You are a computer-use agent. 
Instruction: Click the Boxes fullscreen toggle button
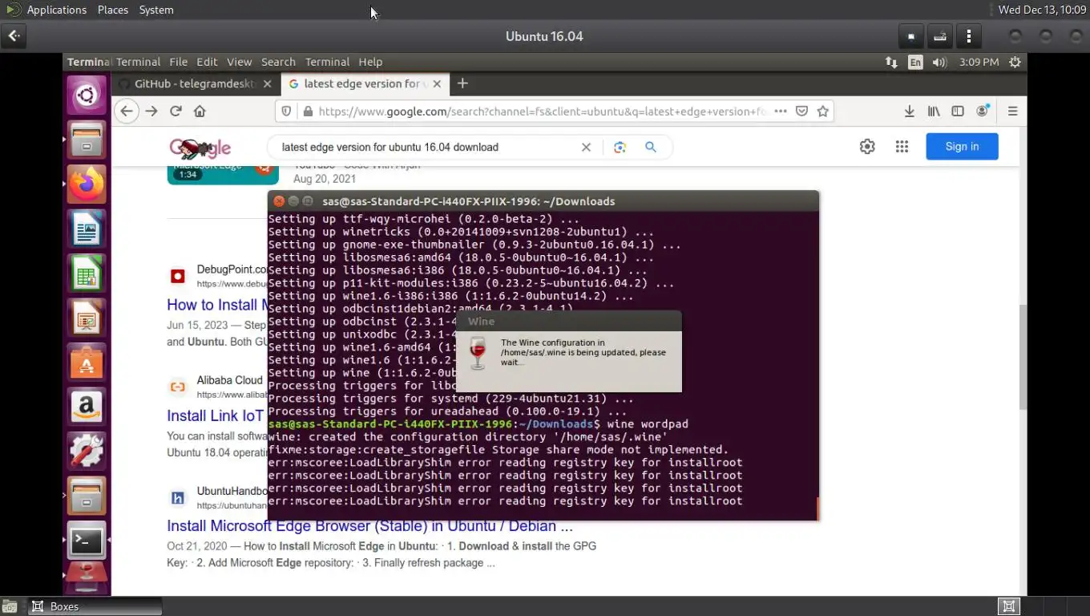[x=910, y=36]
